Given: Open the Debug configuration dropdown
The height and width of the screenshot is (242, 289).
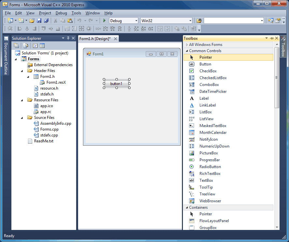Looking at the screenshot, I should coord(136,21).
